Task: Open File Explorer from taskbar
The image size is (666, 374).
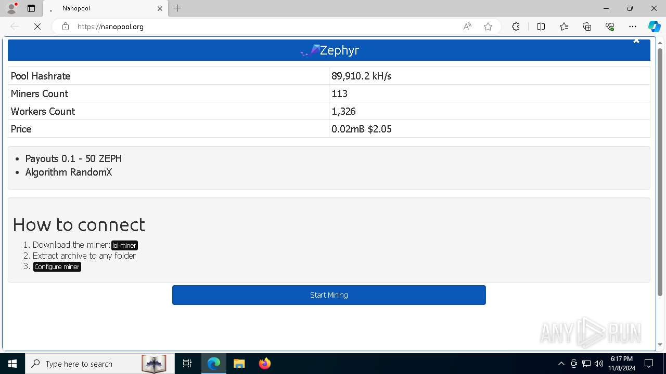Action: point(239,364)
